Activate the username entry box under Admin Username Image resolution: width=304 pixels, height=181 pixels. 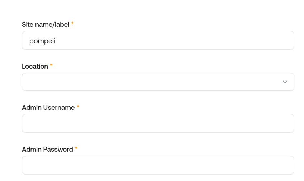point(143,123)
